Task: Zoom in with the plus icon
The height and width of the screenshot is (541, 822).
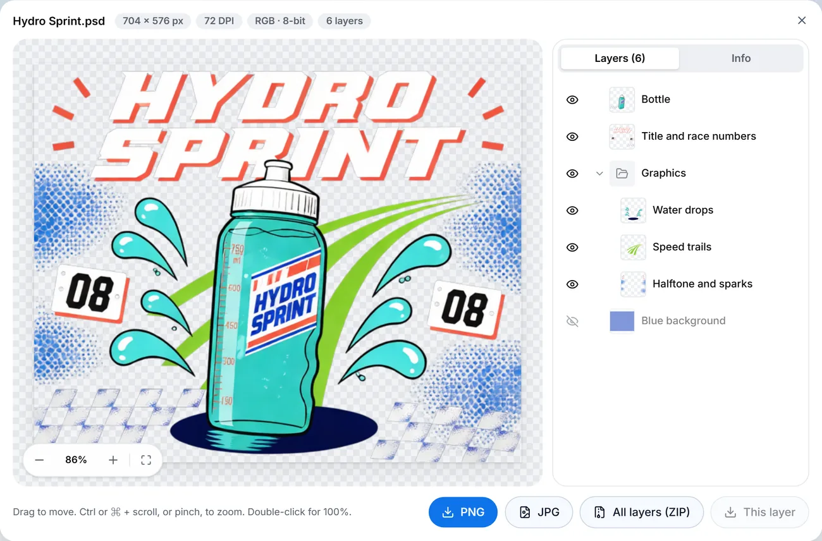Action: 113,460
